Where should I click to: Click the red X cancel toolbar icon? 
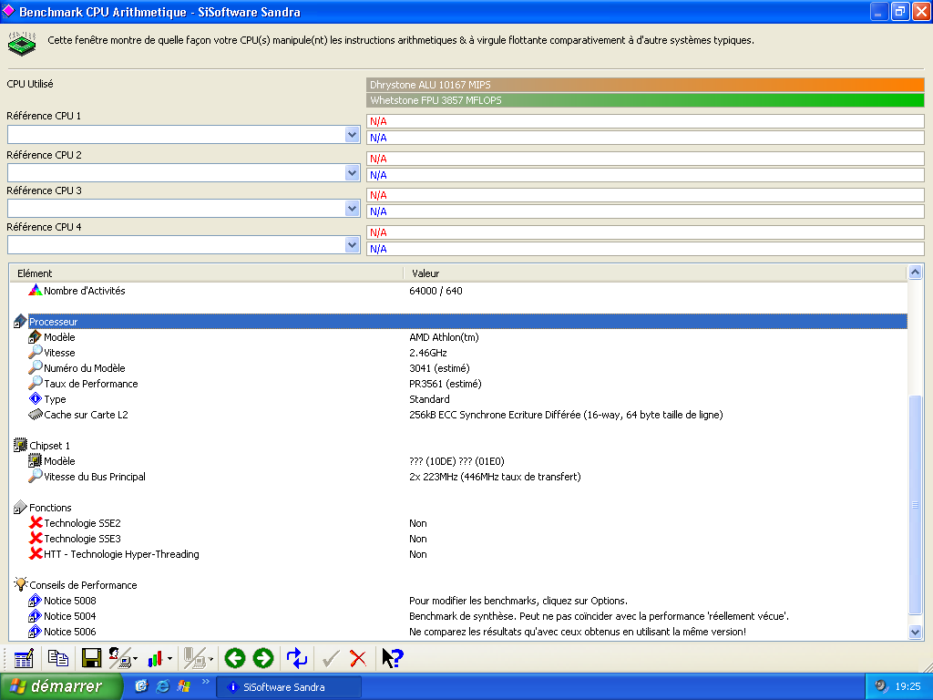pos(358,658)
